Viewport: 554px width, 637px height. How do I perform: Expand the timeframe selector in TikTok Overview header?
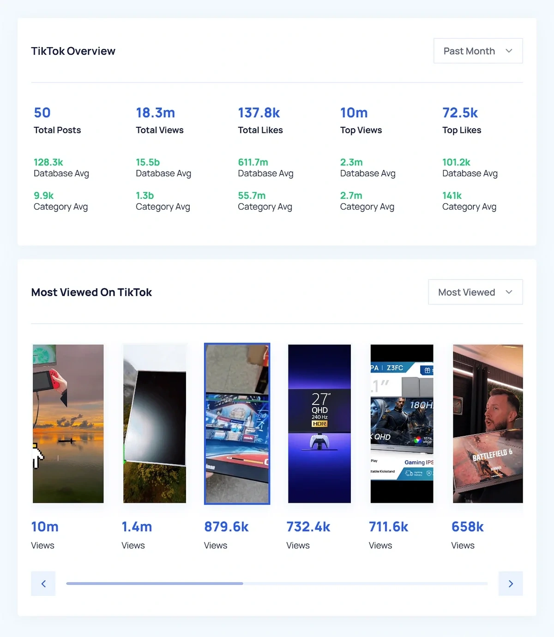point(478,51)
